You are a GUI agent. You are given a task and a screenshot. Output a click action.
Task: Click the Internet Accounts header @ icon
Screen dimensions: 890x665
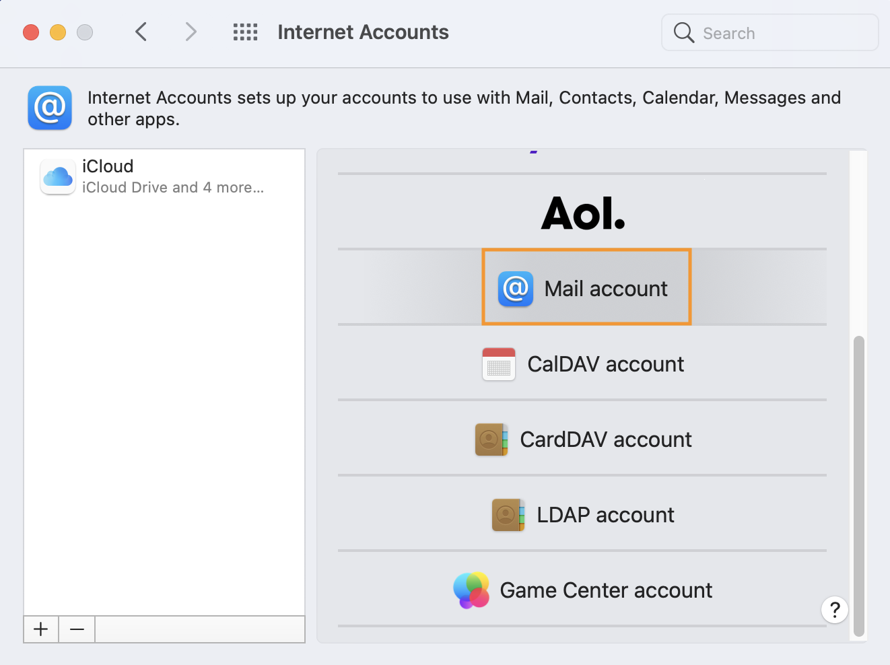click(x=50, y=108)
